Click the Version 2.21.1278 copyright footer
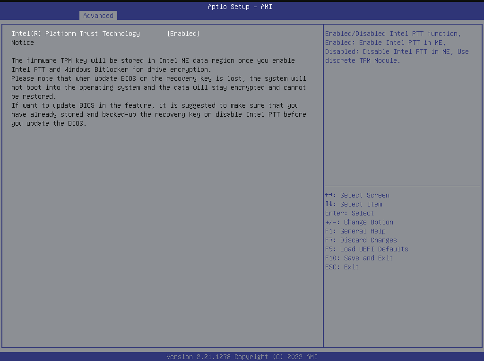Image resolution: width=484 pixels, height=361 pixels. pyautogui.click(x=242, y=357)
